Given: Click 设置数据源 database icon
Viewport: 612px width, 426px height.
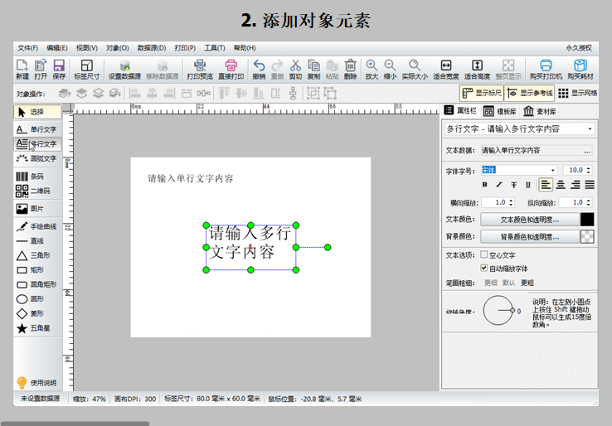Looking at the screenshot, I should click(x=124, y=69).
